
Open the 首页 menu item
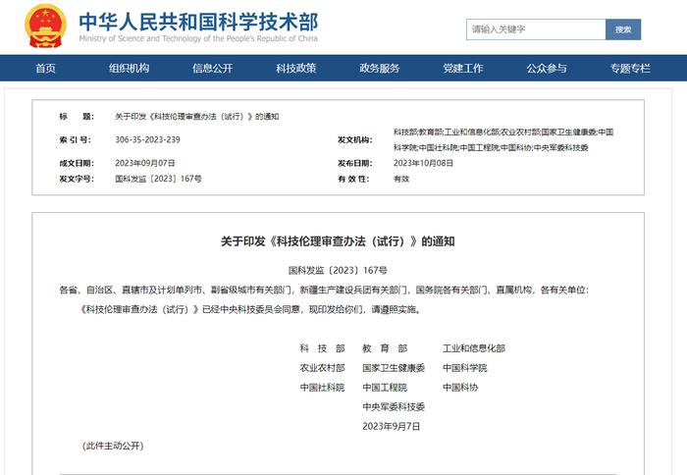tap(45, 69)
